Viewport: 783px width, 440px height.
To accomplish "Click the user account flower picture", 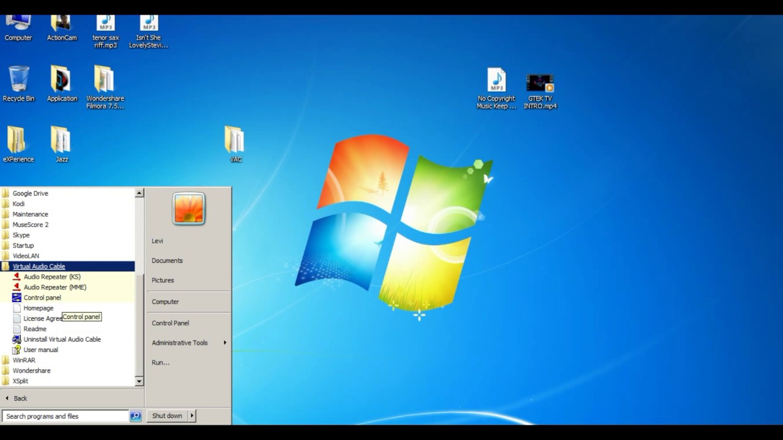I will (188, 208).
